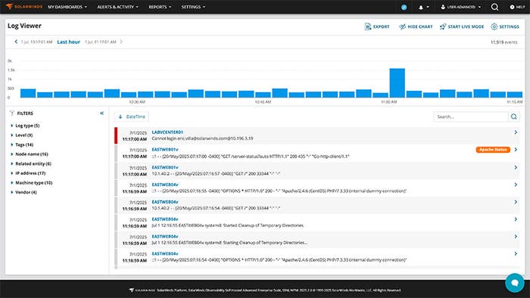Click the Hide Chart eye icon
Screen dimensions: 530x298
402,26
